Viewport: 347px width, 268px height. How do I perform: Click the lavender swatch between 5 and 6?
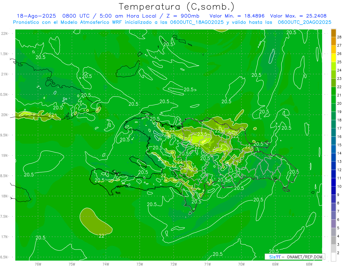333,224
